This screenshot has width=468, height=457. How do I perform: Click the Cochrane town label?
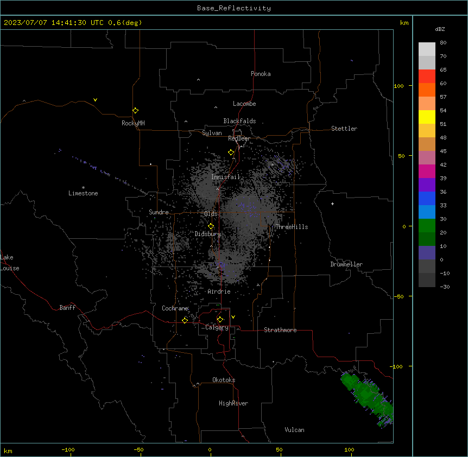click(x=175, y=308)
